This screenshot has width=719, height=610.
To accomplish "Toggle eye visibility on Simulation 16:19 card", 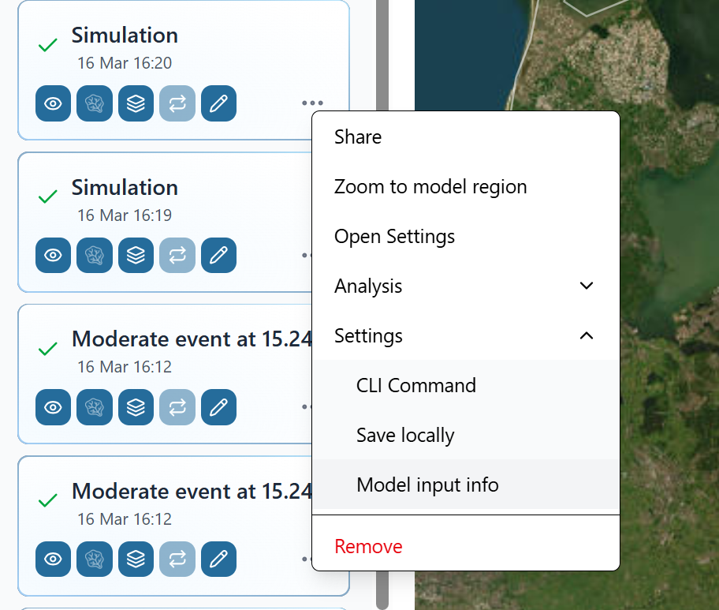I will pos(53,255).
